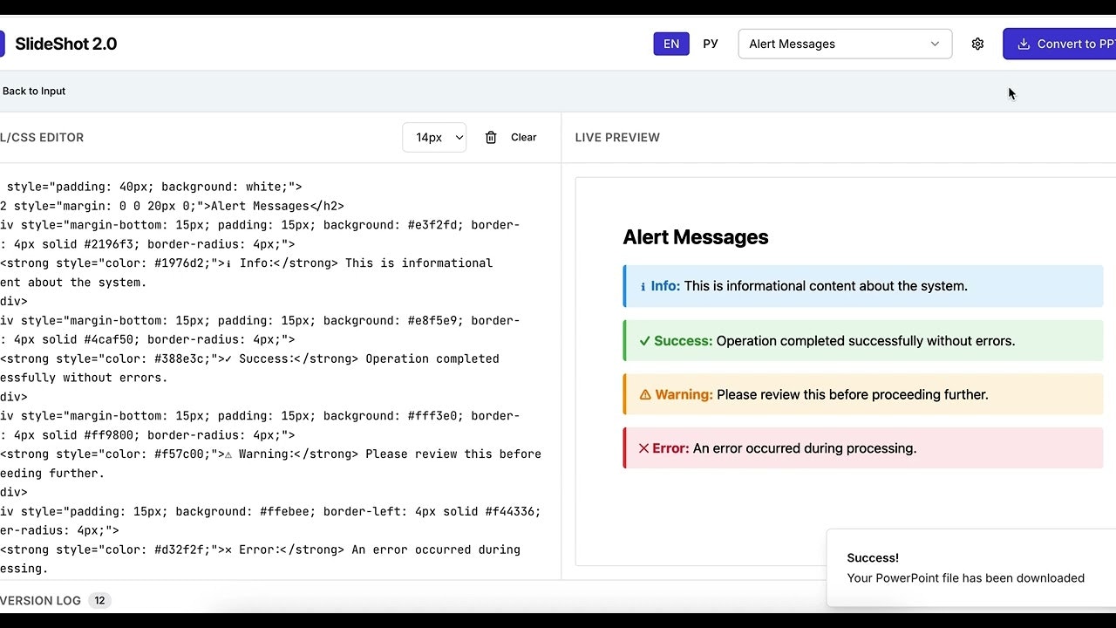1116x628 pixels.
Task: Click the download icon on Convert button
Action: 1024,44
